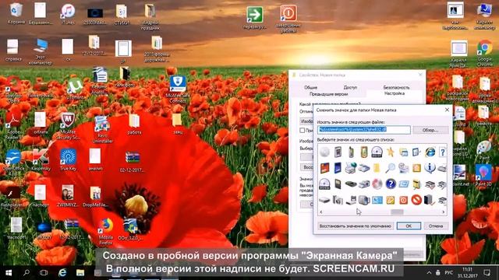Click the icon list scrollbar left arrow
This screenshot has height=280, width=499.
coord(320,212)
